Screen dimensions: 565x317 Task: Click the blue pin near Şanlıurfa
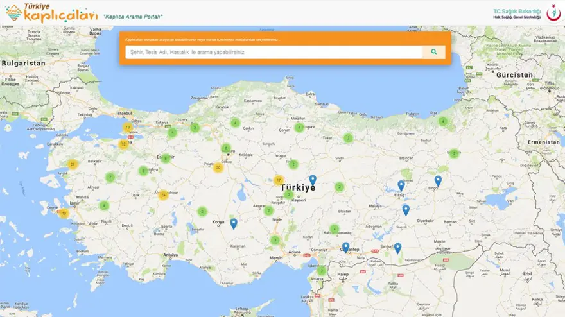[397, 248]
